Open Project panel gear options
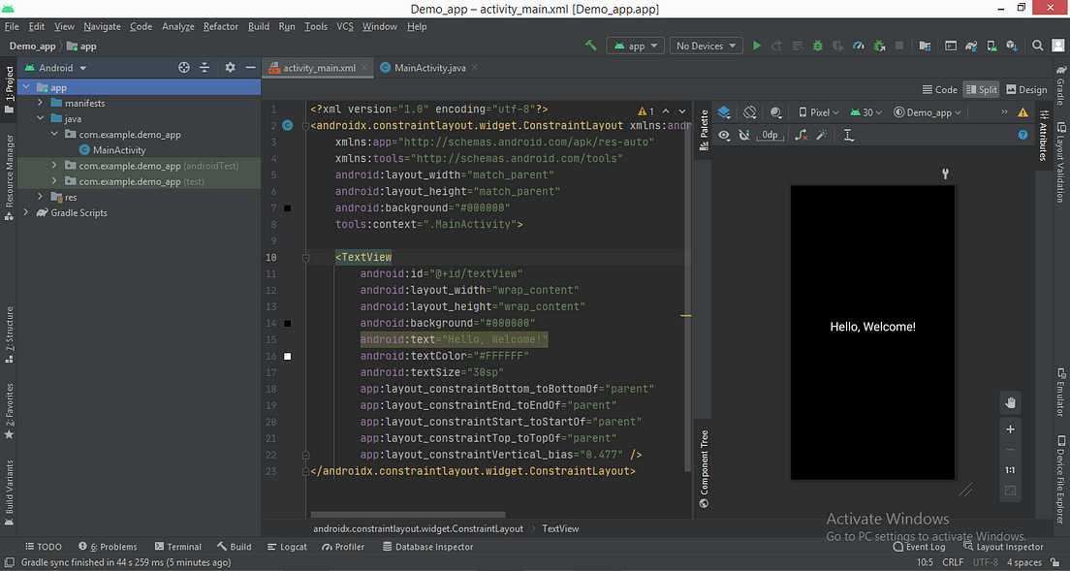The width and height of the screenshot is (1070, 571). coord(230,68)
